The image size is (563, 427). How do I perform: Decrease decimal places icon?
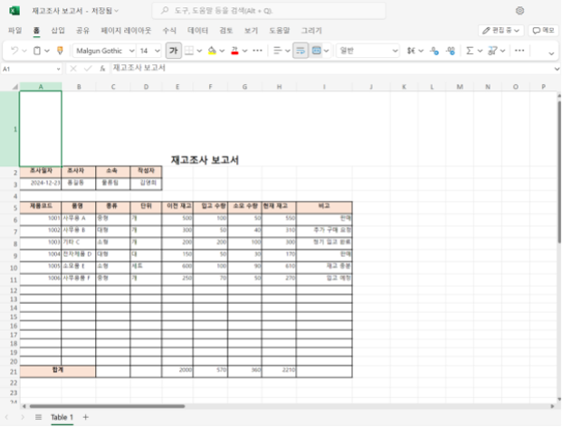pos(434,51)
